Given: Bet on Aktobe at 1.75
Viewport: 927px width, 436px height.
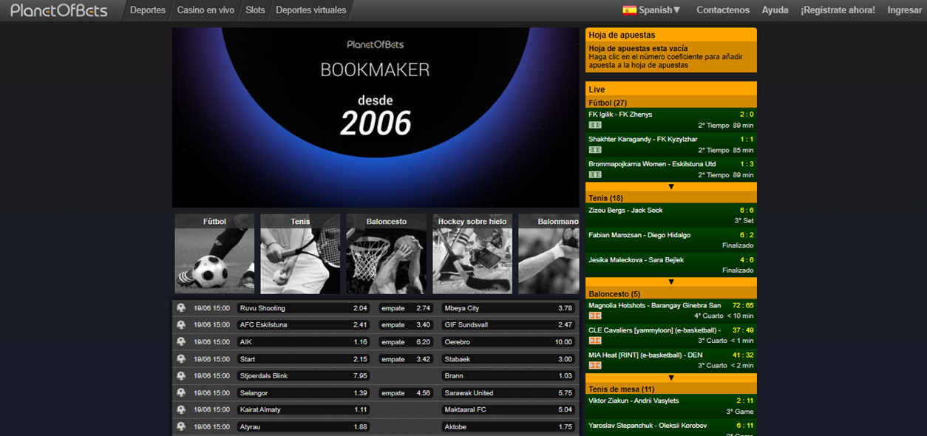Looking at the screenshot, I should [509, 426].
